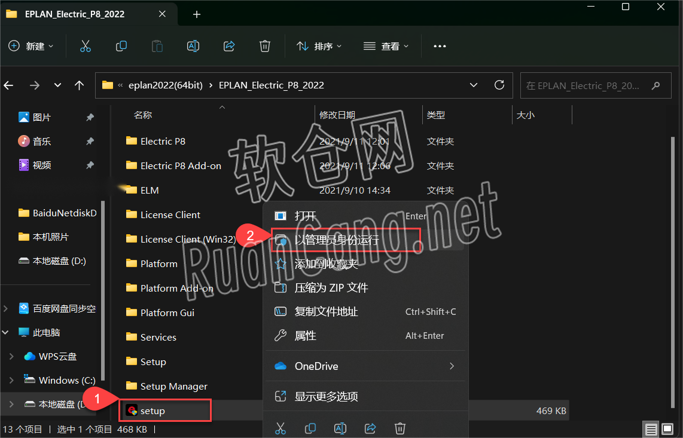Click the refresh icon next to the address bar

499,85
